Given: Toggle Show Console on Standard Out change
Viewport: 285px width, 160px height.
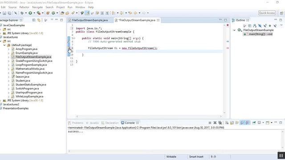Looking at the screenshot, I should click(242, 123).
